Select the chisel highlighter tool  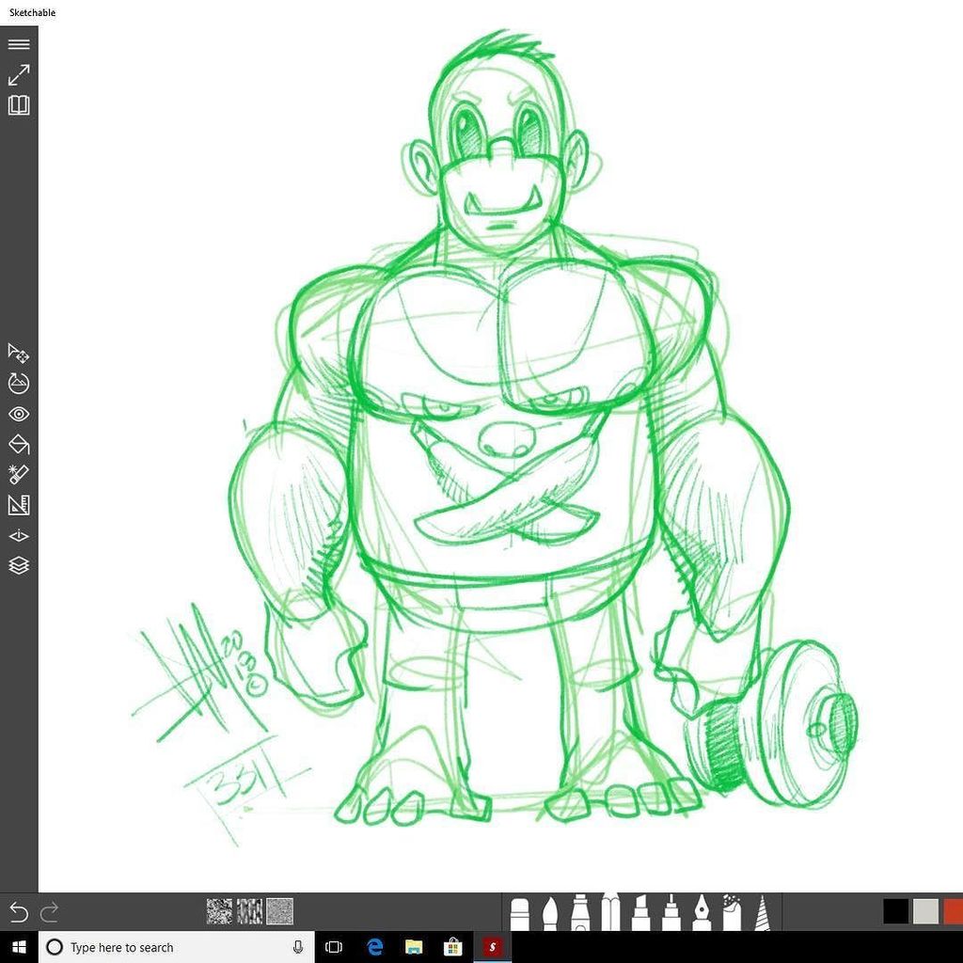coord(640,914)
